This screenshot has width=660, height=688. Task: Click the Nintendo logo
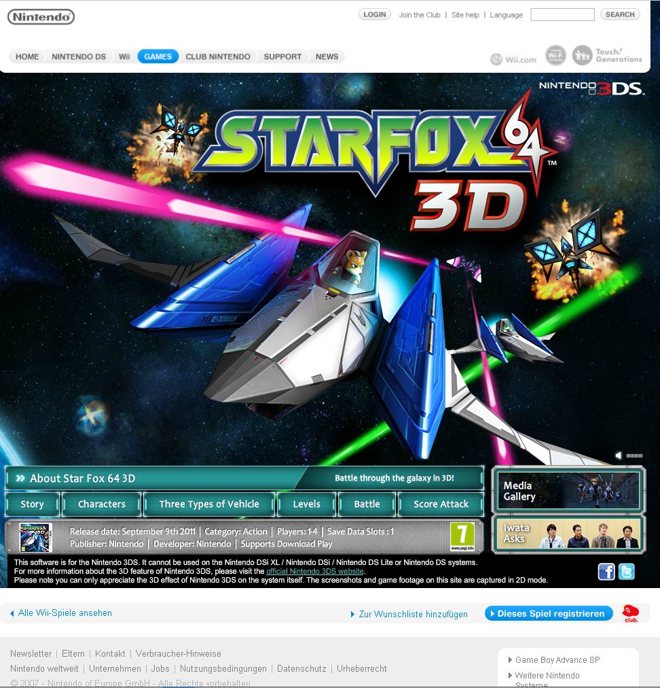41,17
